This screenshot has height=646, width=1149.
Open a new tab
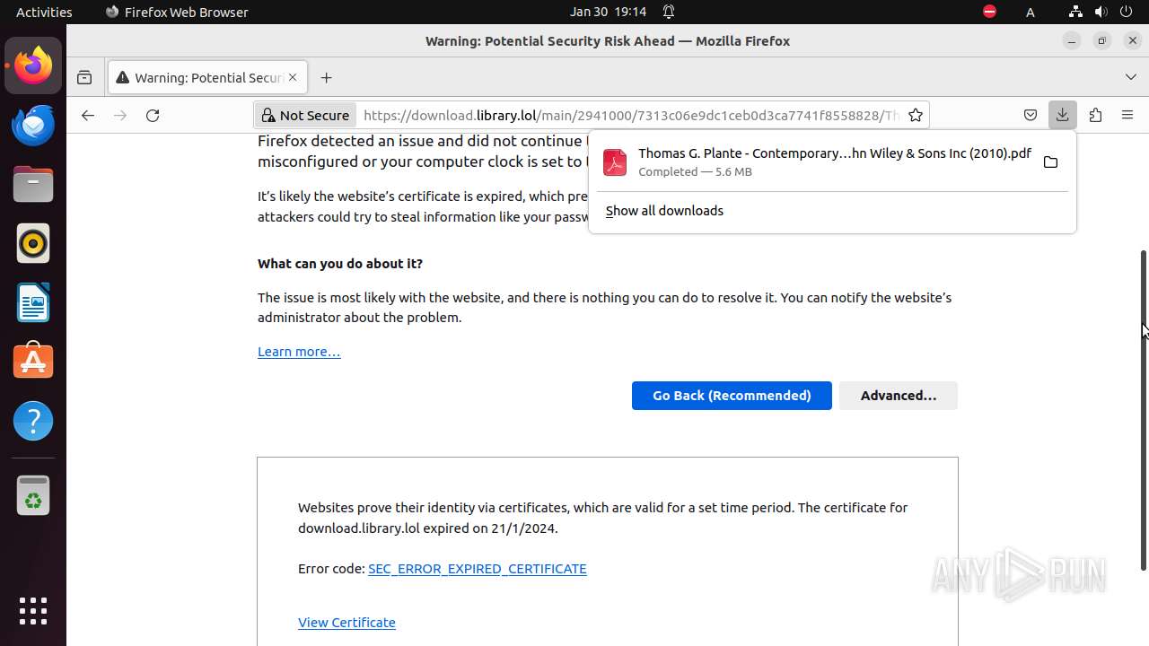click(326, 78)
